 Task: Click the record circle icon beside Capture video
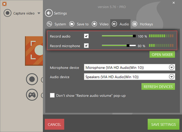(8, 13)
